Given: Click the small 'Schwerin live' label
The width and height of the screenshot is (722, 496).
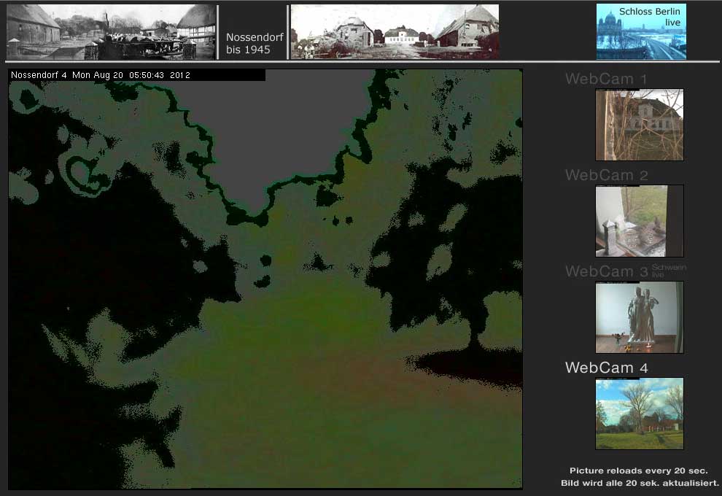Looking at the screenshot, I should pyautogui.click(x=668, y=271).
